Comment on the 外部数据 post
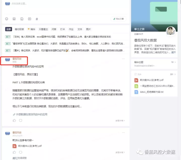This screenshot has height=160, width=181. [x=21, y=120]
